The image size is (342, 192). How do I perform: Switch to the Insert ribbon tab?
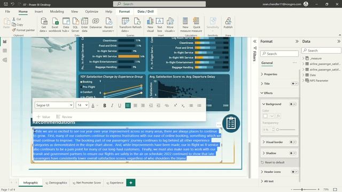38,12
